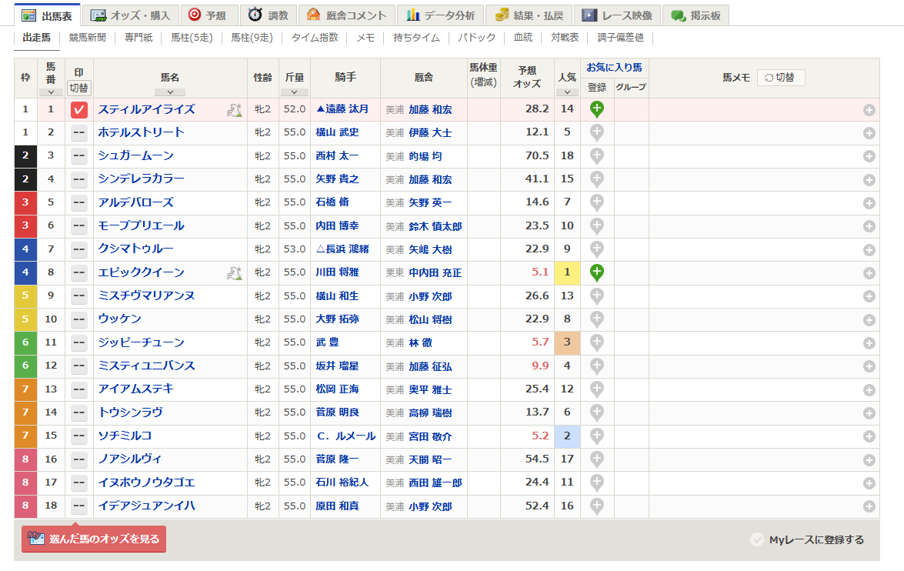Uncheck the mark for スティルアイライズ
The image size is (904, 571).
click(x=79, y=109)
